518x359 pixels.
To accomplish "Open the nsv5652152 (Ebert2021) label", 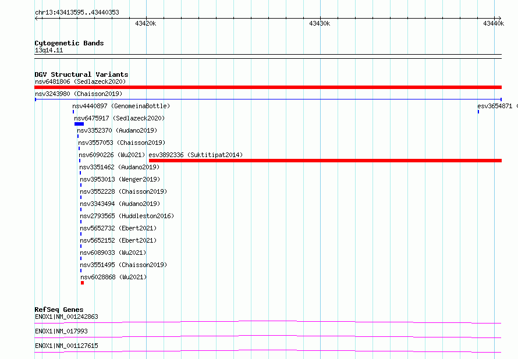I will 118,240.
